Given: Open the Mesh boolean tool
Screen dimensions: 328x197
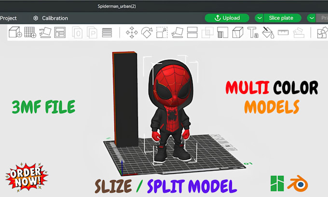Looking at the screenshot, I should point(207,32).
